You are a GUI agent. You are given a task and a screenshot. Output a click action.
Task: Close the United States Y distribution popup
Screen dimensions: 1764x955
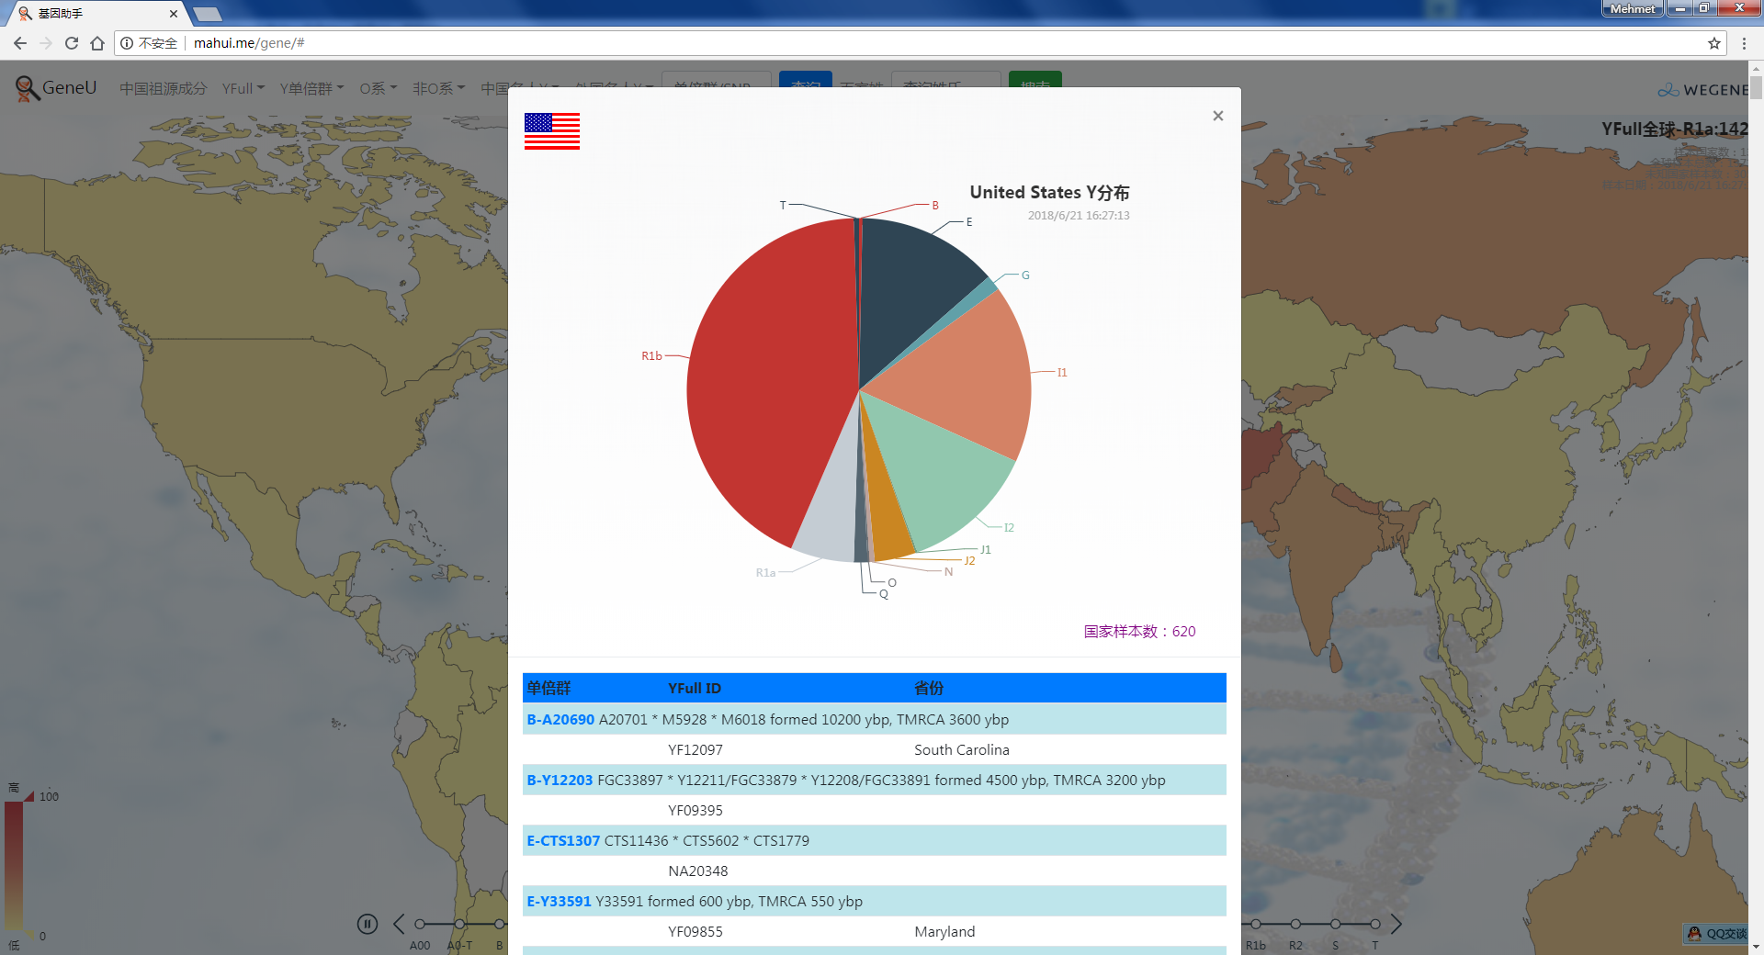pyautogui.click(x=1217, y=116)
